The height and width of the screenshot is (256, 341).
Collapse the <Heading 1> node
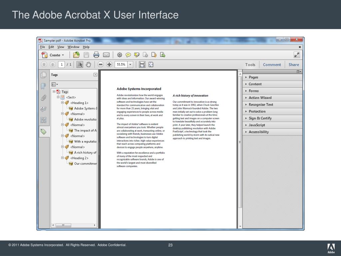pyautogui.click(x=62, y=103)
